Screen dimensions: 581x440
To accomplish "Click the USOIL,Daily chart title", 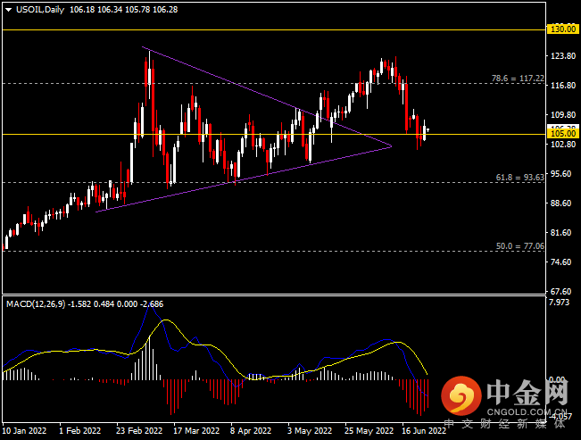I will pos(40,10).
